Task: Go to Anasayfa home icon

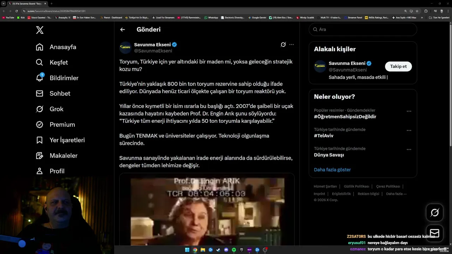Action: click(x=40, y=47)
